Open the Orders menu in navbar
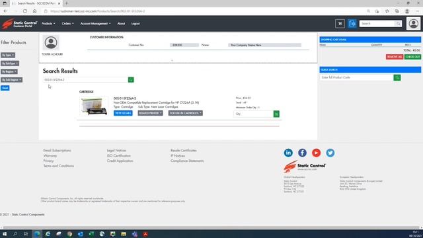The height and width of the screenshot is (238, 423). [x=67, y=24]
